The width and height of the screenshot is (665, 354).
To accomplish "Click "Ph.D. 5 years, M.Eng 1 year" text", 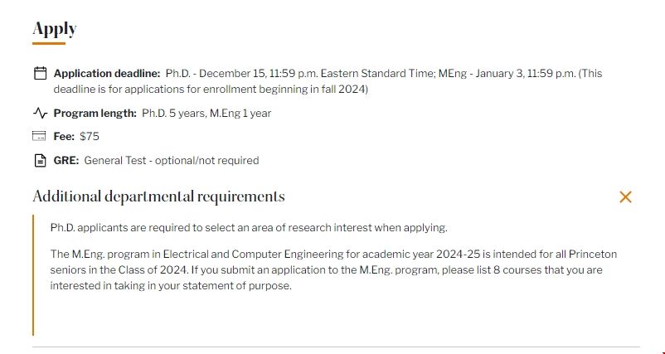I will (x=206, y=113).
